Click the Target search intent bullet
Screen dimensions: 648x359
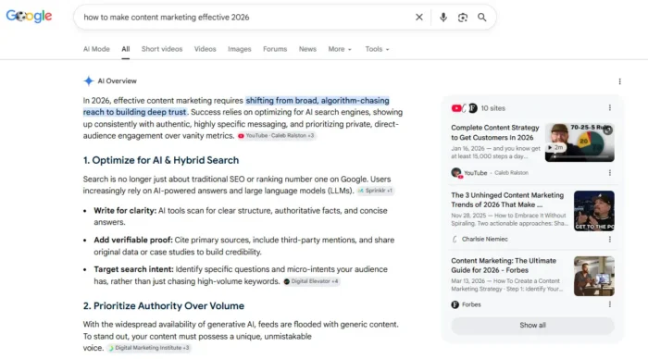(241, 275)
